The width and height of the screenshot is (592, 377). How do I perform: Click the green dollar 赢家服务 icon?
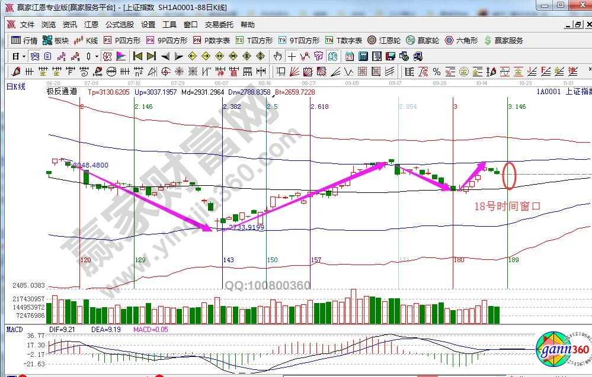point(503,40)
